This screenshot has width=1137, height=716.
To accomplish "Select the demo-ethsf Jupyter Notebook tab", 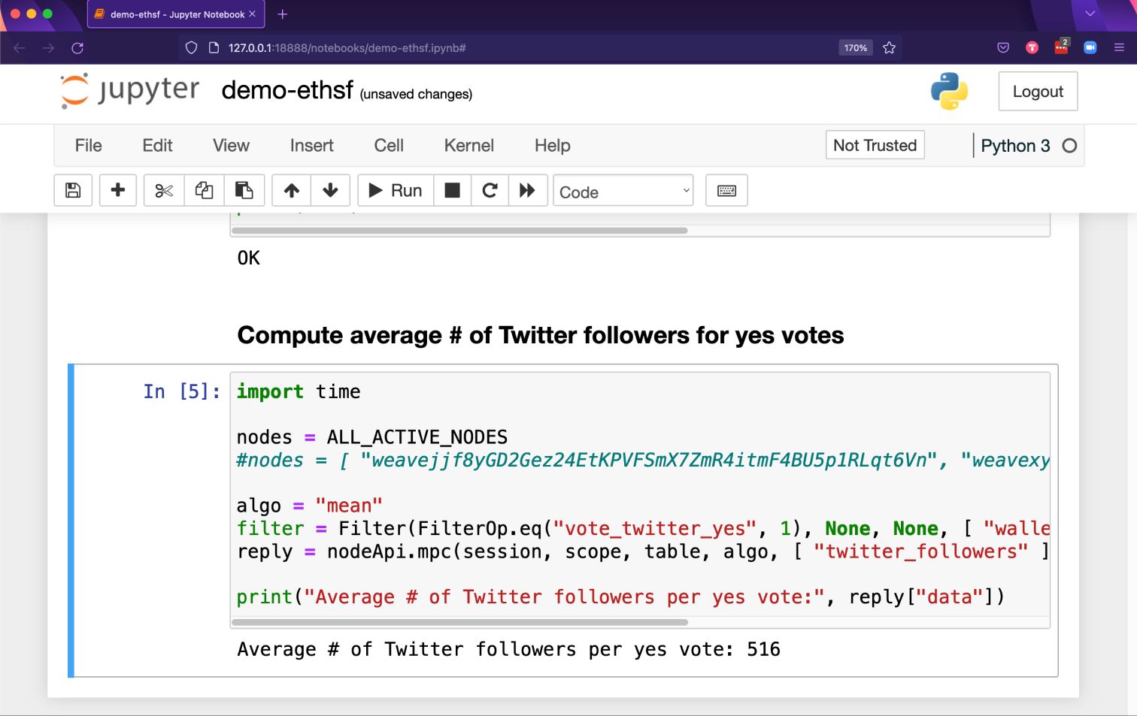I will pos(176,14).
